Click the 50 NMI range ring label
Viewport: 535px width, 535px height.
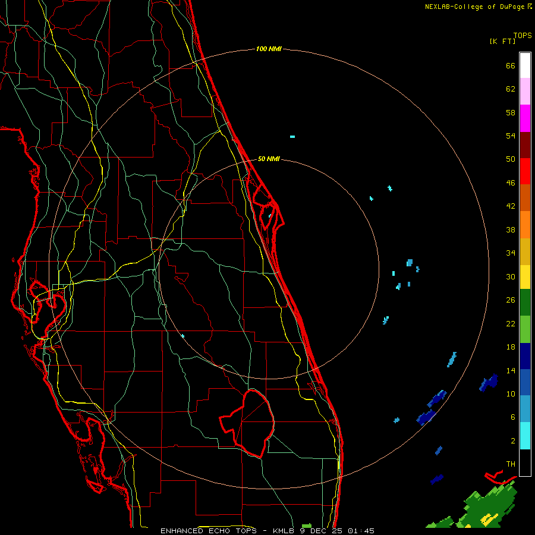[269, 159]
